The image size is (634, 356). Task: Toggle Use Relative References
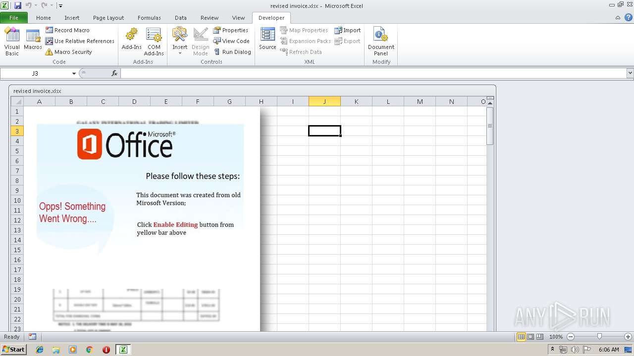[x=80, y=41]
